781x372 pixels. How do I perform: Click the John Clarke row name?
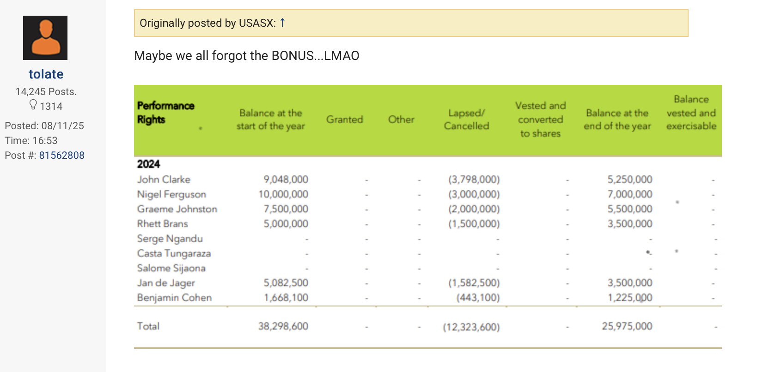click(x=164, y=180)
